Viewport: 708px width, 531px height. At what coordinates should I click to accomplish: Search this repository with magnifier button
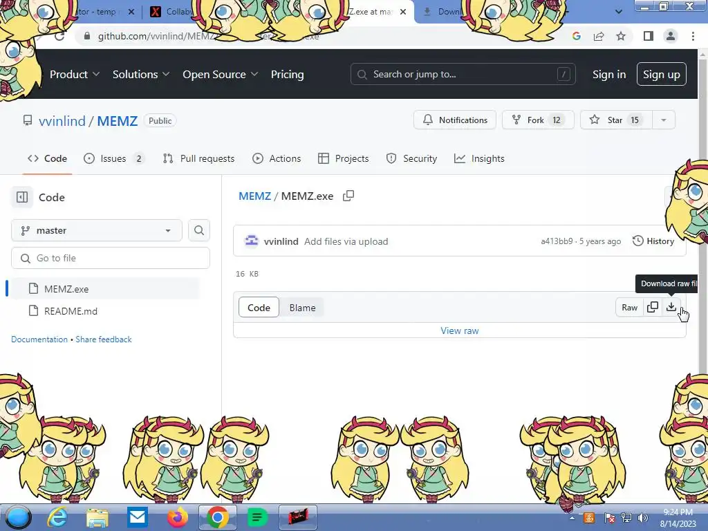pyautogui.click(x=199, y=230)
